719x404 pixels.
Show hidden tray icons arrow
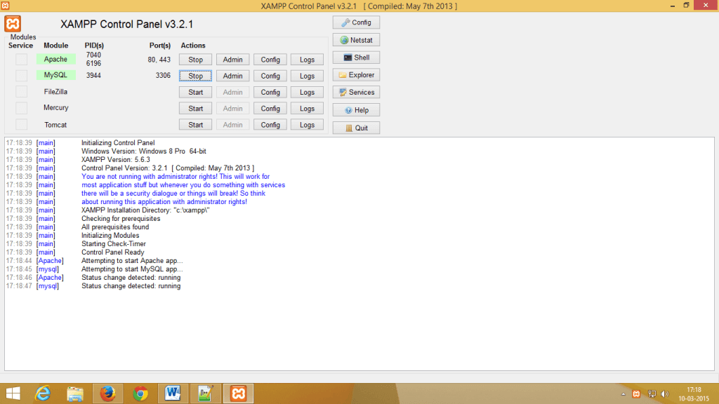click(x=624, y=394)
